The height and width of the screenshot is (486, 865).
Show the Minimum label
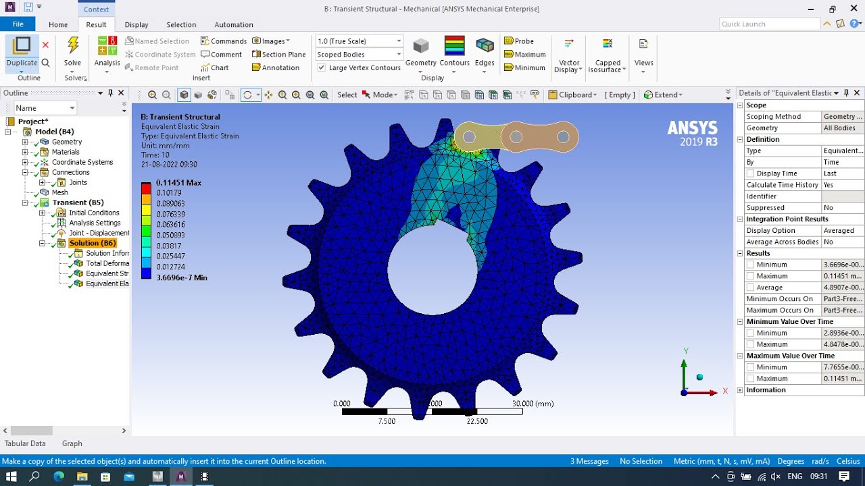pyautogui.click(x=524, y=67)
